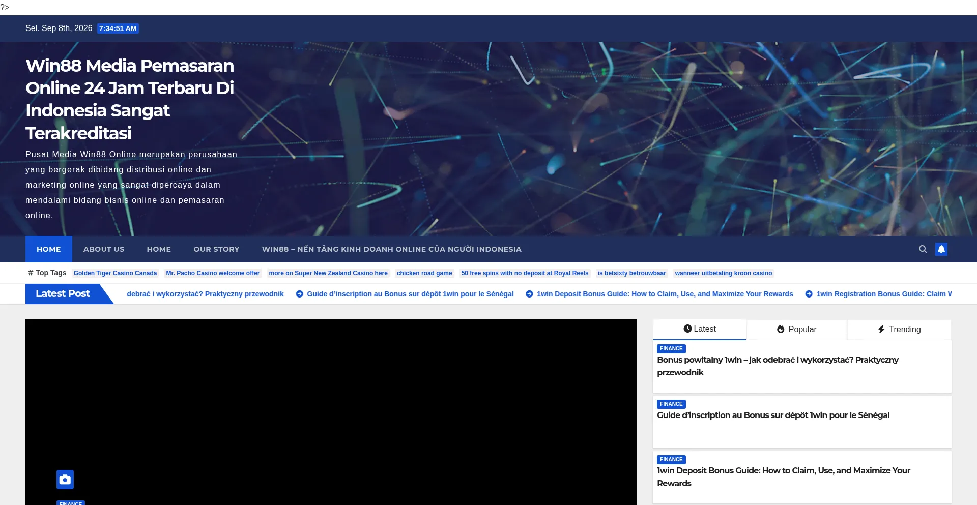Open sidebar post Guide d'inscription 1win Sénégal
Image resolution: width=977 pixels, height=505 pixels.
[773, 415]
